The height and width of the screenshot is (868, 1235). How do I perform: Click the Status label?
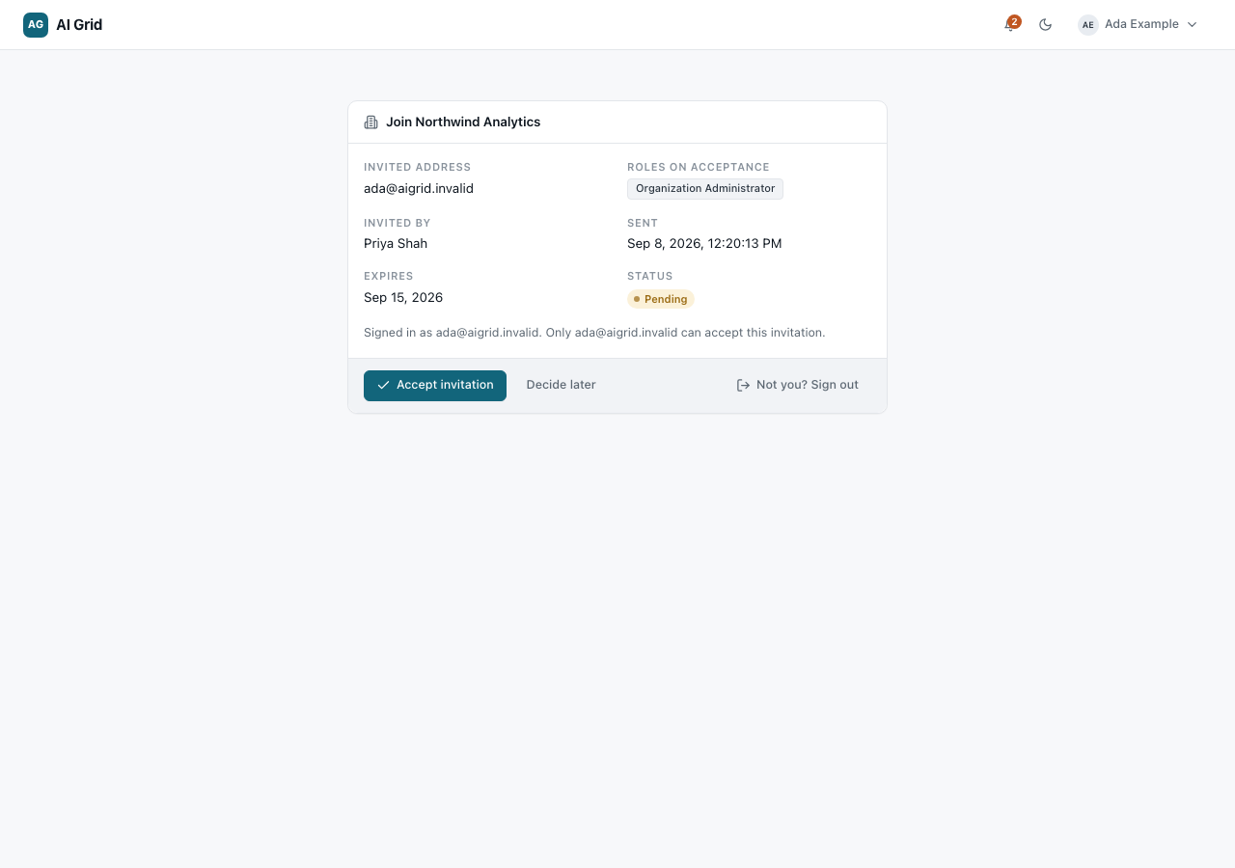(x=650, y=277)
